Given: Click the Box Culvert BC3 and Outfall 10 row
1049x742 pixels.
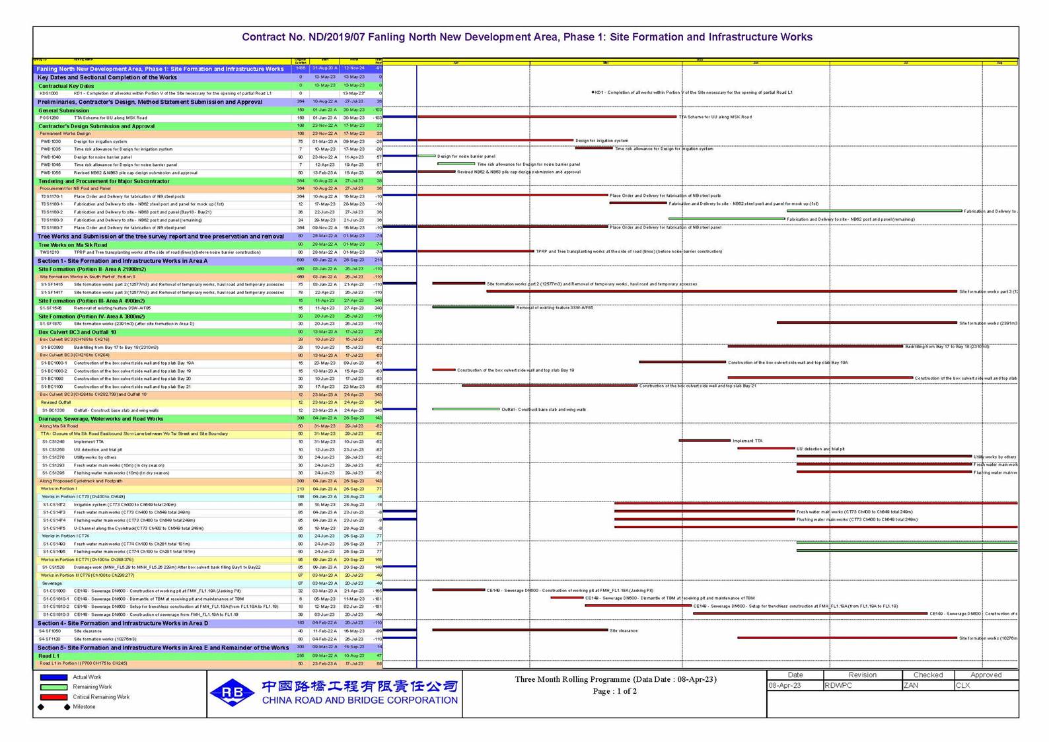Looking at the screenshot, I should 208,332.
